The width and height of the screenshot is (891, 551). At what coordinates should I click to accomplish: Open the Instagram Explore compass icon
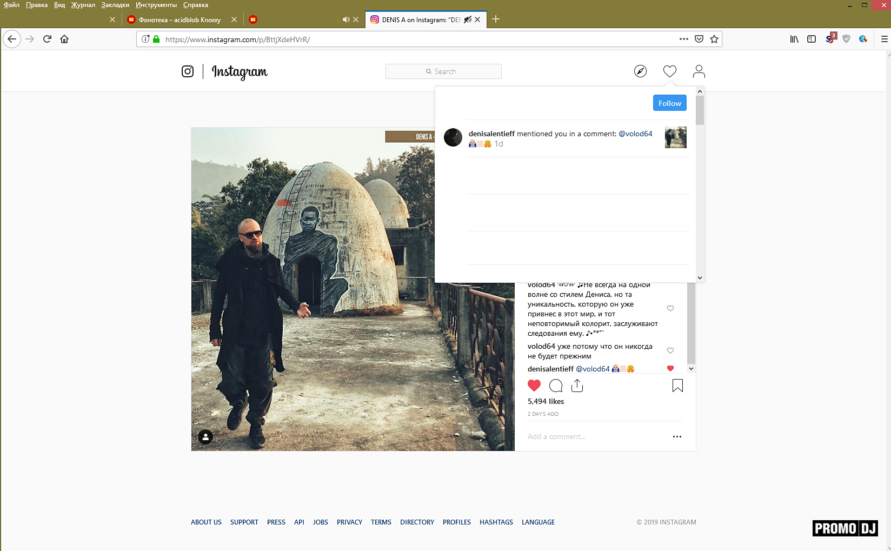click(640, 71)
